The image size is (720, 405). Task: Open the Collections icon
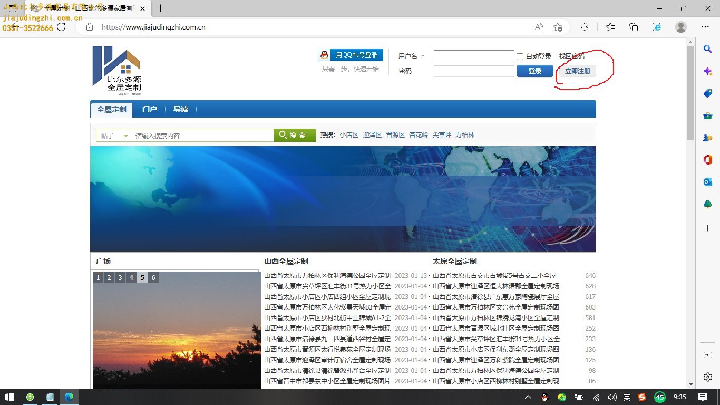click(x=634, y=27)
